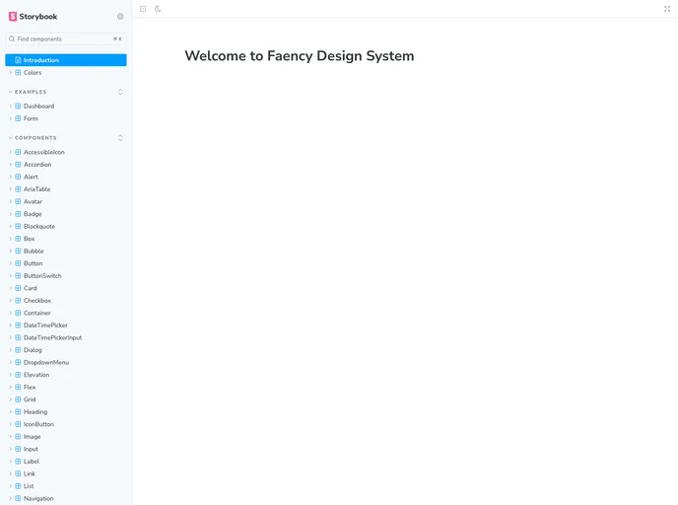
Task: Click the Dashboard component grid icon
Action: 18,106
